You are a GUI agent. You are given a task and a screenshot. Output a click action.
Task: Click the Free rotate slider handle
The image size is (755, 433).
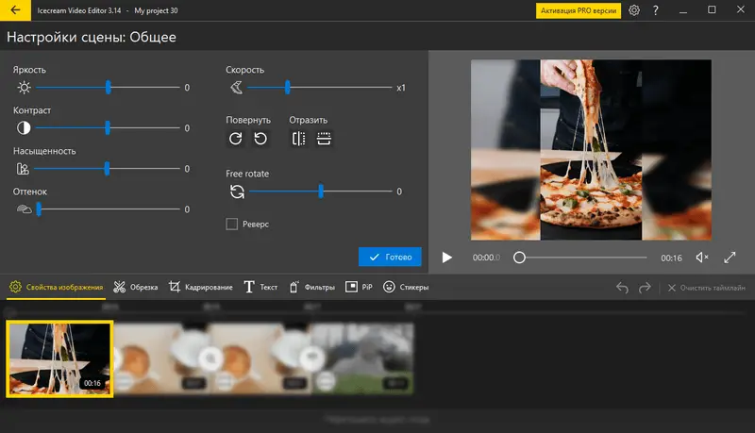pyautogui.click(x=321, y=191)
